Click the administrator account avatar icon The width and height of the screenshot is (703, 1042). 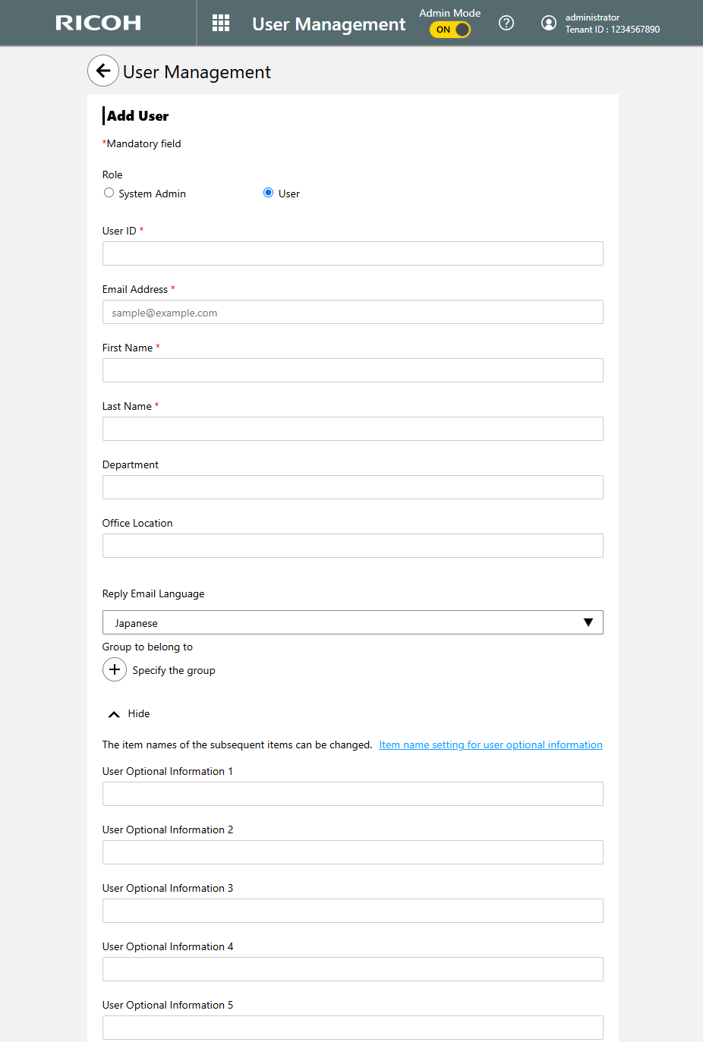548,24
